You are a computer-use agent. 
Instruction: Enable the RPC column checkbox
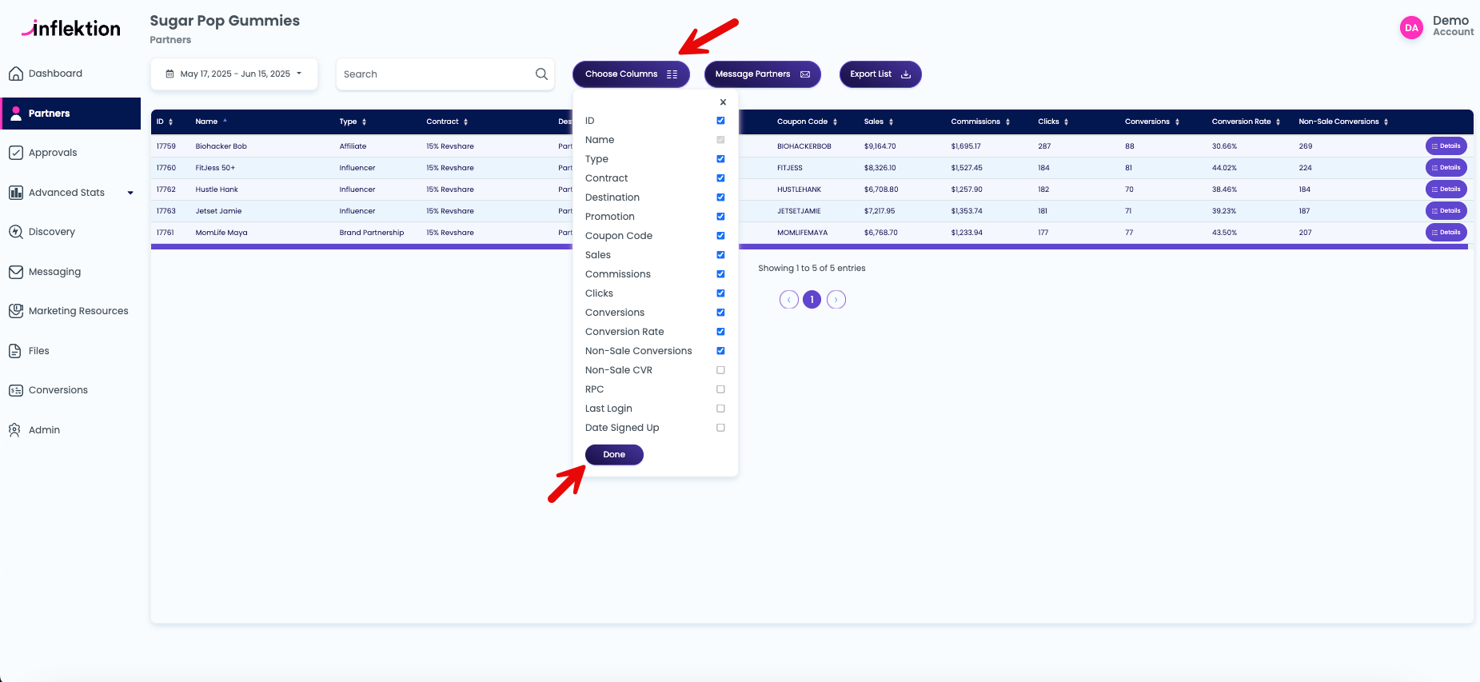(720, 389)
